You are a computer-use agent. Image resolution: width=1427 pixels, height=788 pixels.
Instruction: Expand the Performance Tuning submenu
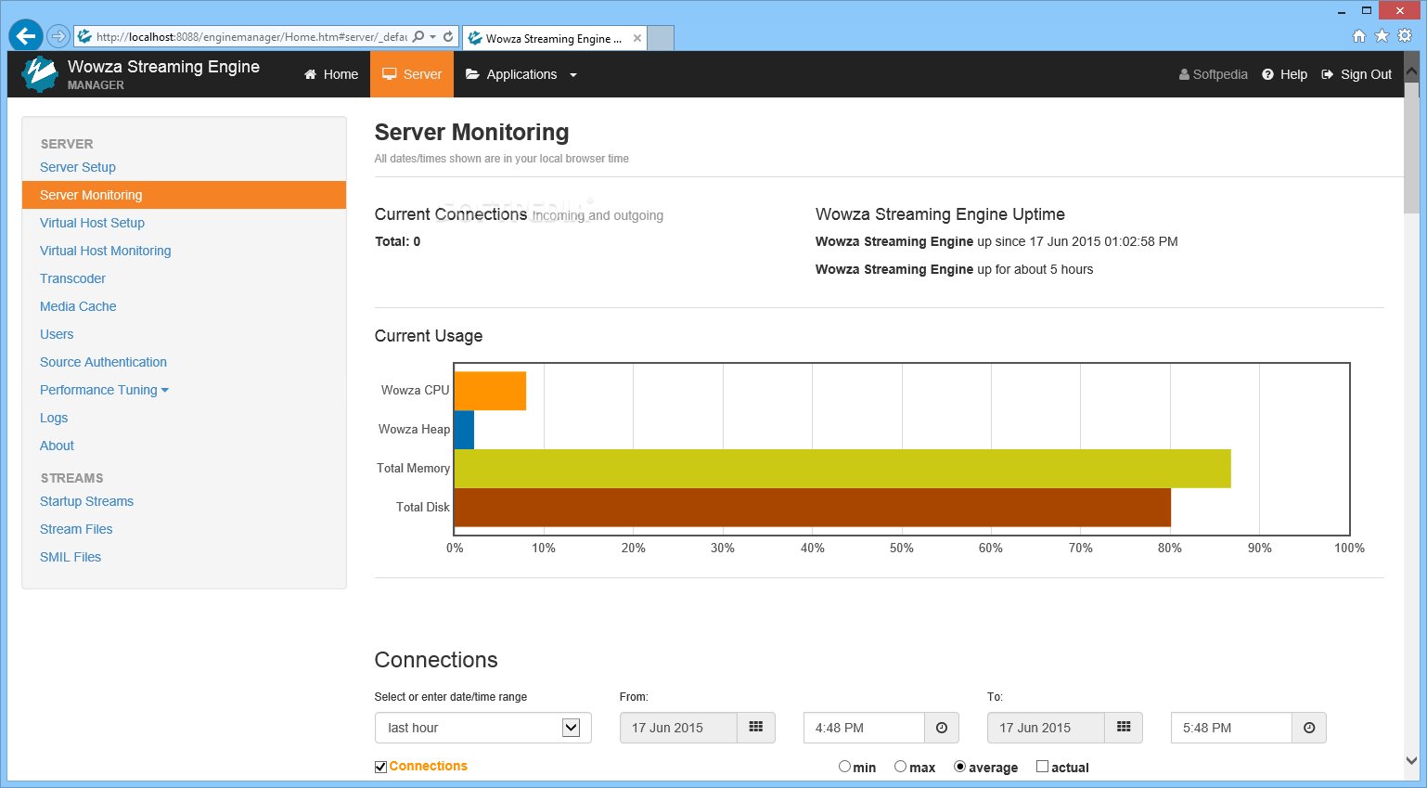(104, 390)
